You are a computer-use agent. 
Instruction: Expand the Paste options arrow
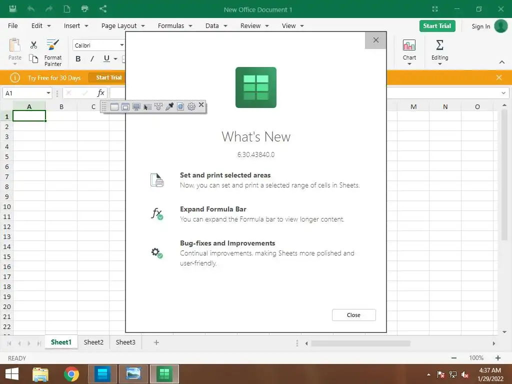point(14,63)
